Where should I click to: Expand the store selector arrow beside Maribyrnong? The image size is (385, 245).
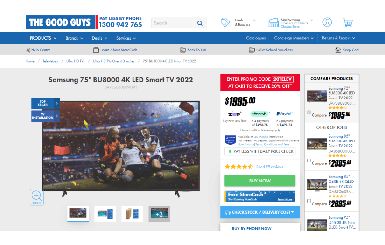pos(312,20)
